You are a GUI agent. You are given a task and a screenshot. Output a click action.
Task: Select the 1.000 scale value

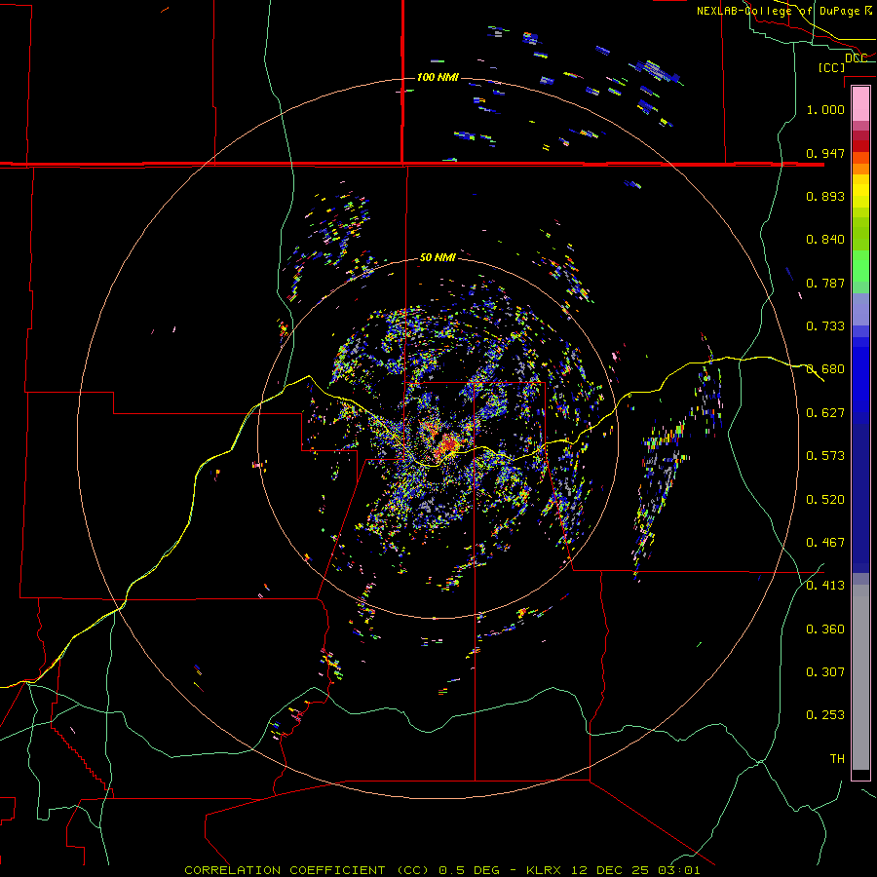coord(825,109)
